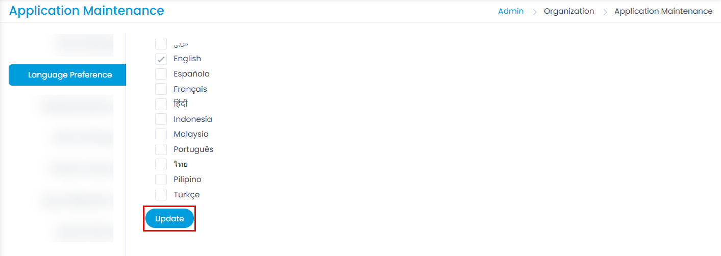Screen dimensions: 721x256
Task: Enable the Malaysia language checkbox
Action: click(x=161, y=134)
